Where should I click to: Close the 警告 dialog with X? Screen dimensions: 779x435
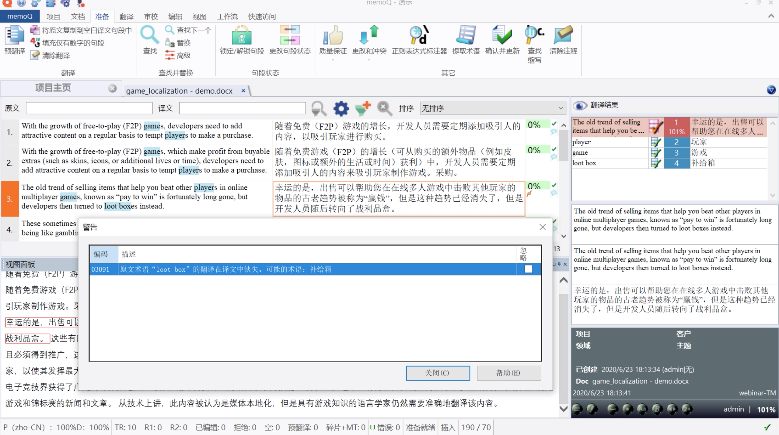pyautogui.click(x=542, y=227)
